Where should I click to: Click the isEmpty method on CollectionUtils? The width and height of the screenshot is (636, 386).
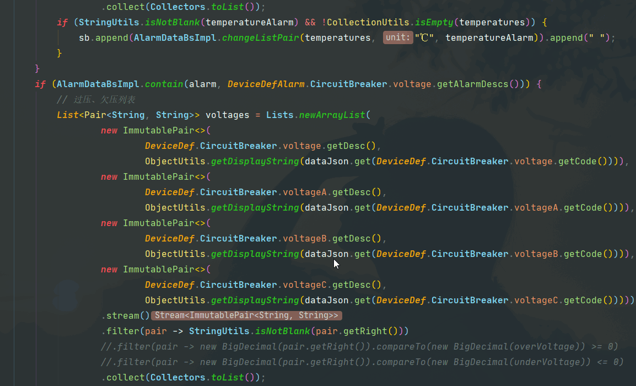pyautogui.click(x=434, y=22)
